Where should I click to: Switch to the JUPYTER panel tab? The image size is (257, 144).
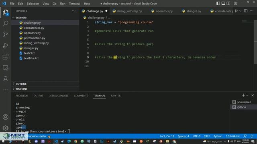[116, 96]
